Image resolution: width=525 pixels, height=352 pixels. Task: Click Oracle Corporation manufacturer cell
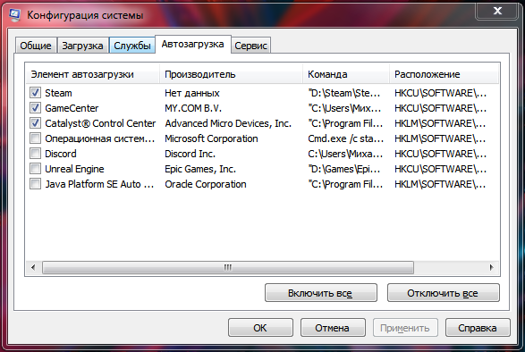205,184
